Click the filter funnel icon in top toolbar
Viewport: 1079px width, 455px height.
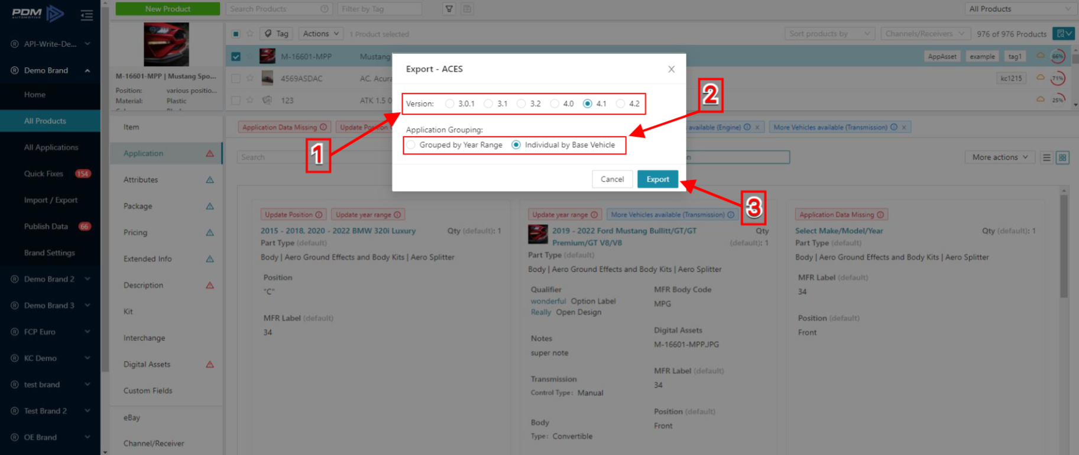point(449,9)
